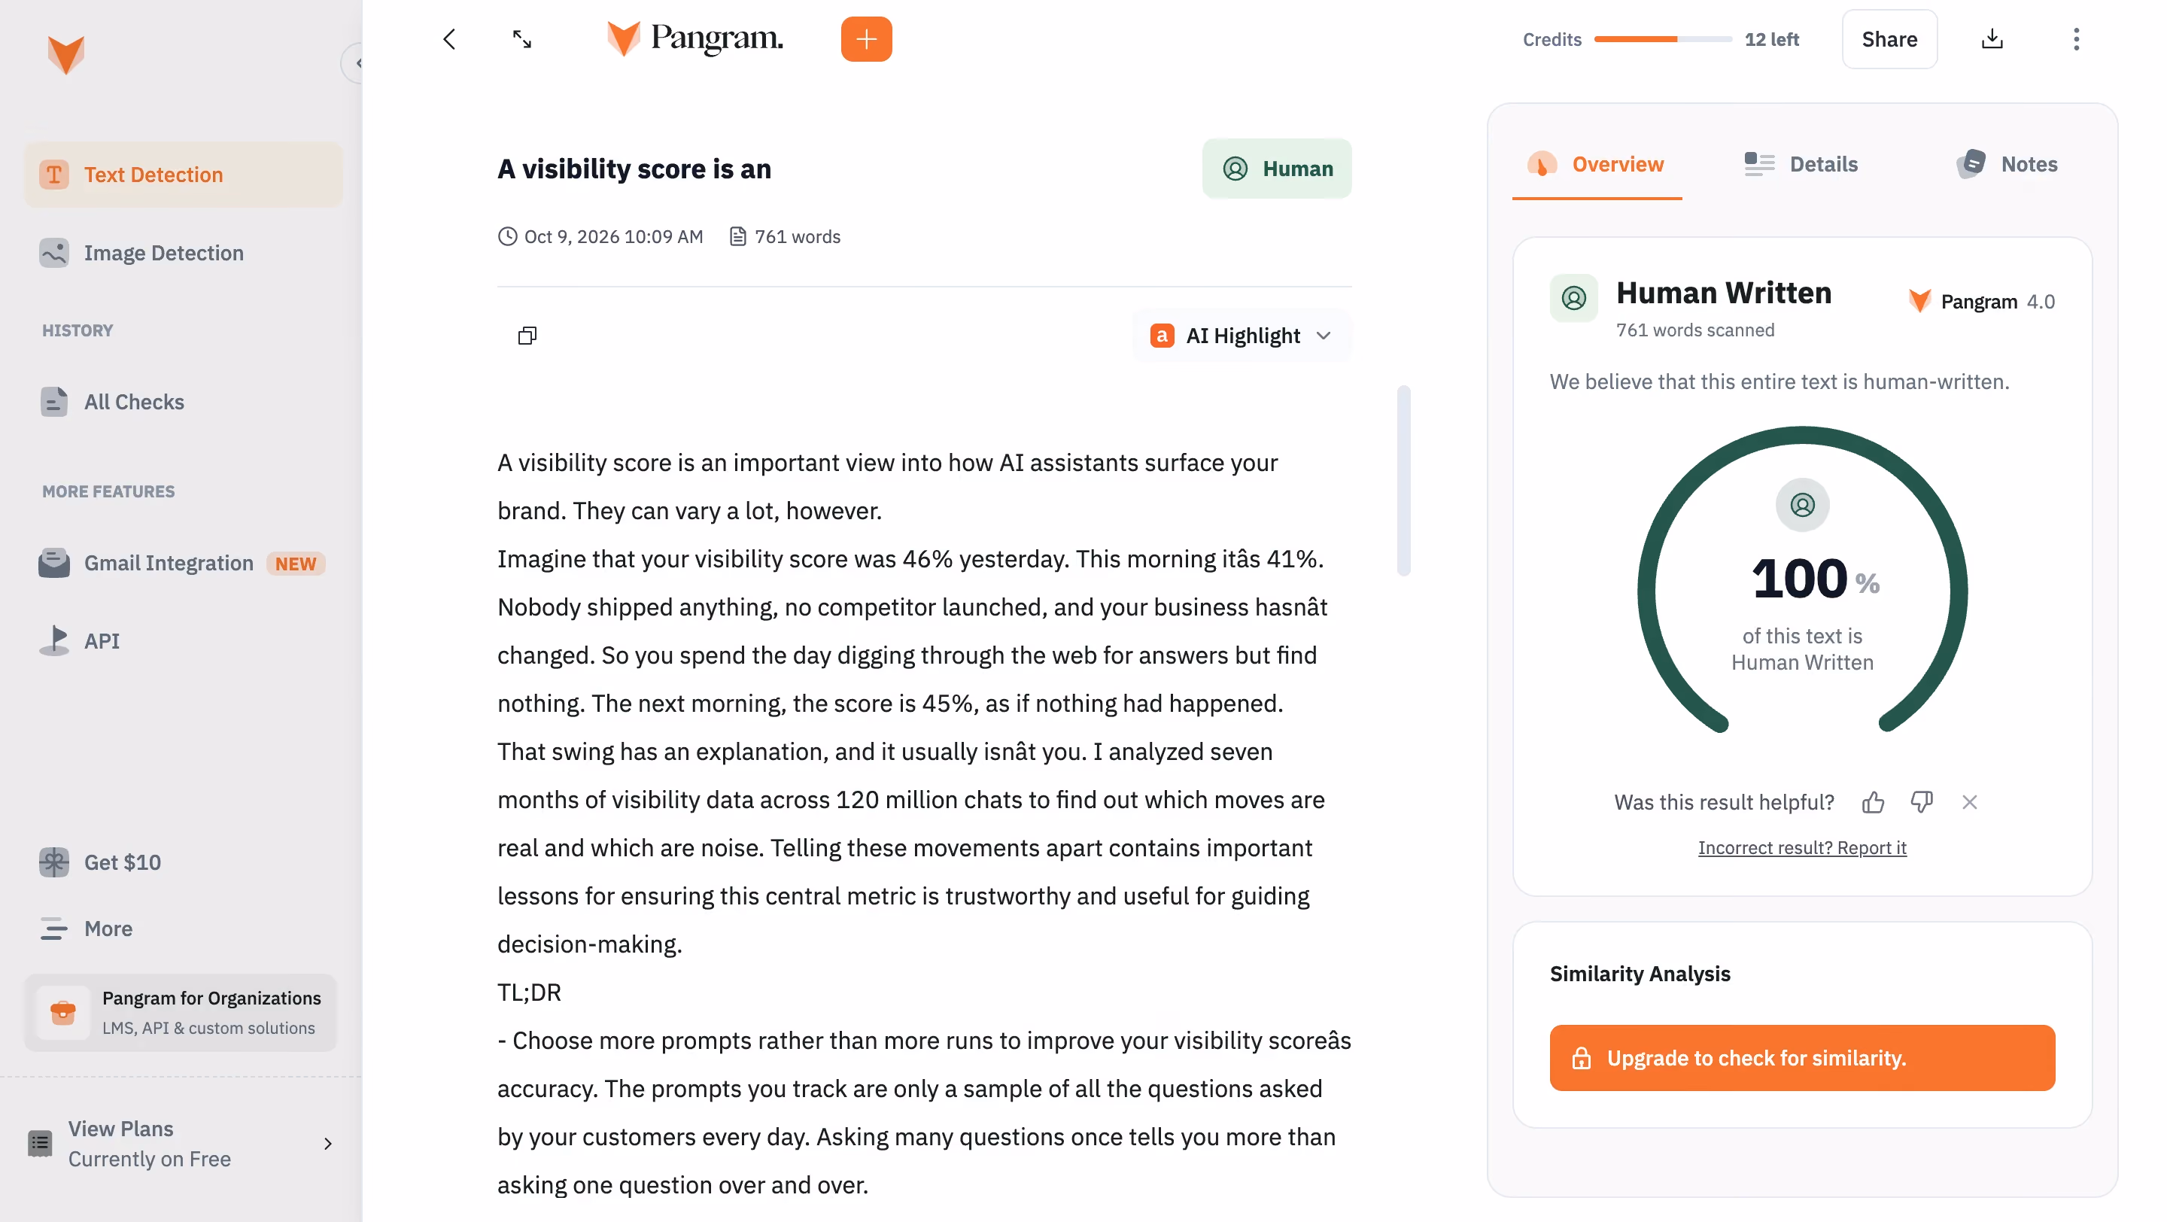Click the thumbs down feedback icon

click(1922, 801)
